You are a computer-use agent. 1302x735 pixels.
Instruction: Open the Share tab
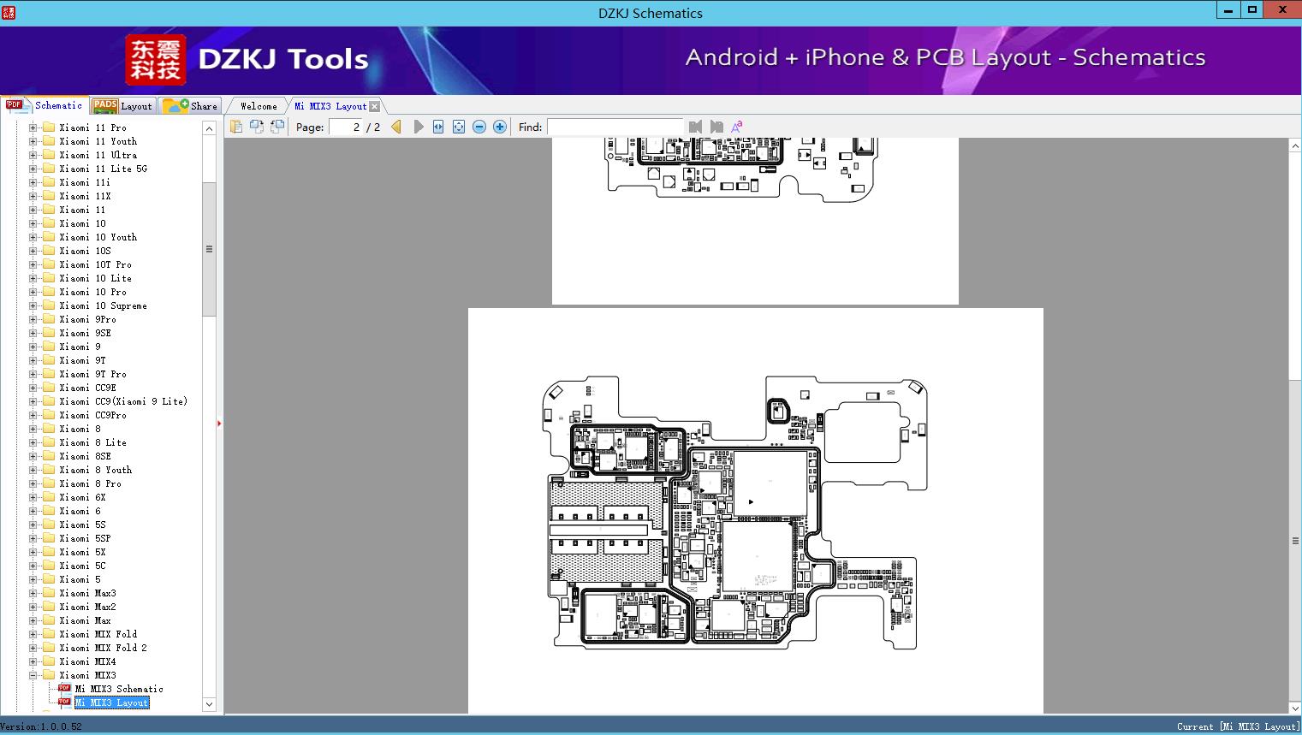[x=190, y=106]
